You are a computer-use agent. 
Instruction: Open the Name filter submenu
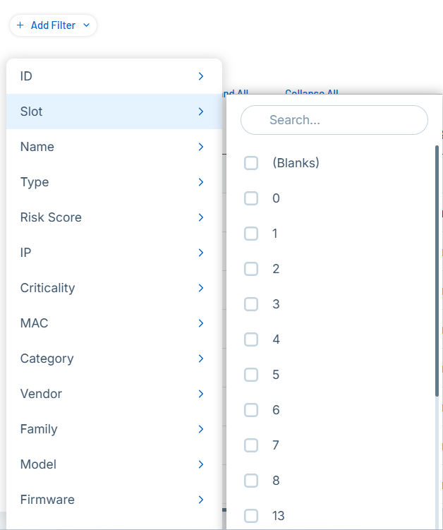point(113,147)
